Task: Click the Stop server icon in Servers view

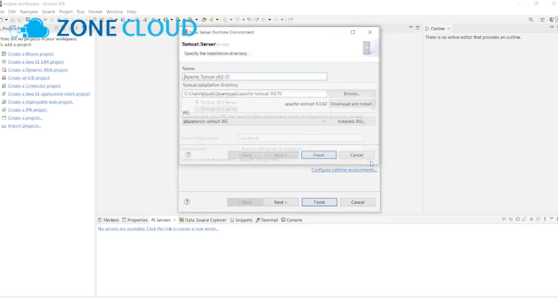Action: tap(531, 219)
